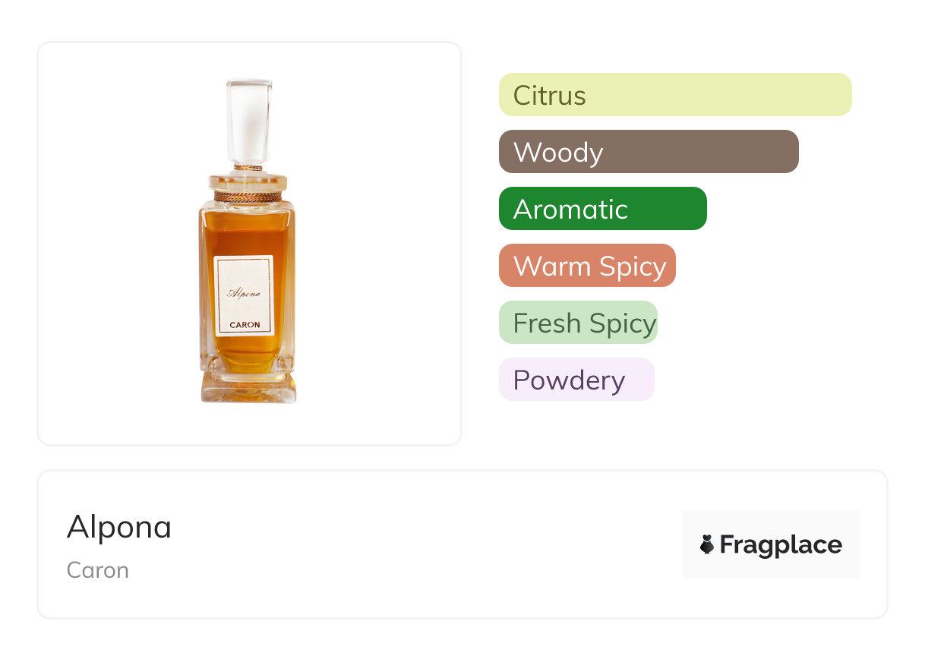Image resolution: width=925 pixels, height=656 pixels.
Task: Click the Fragplace wordmark text
Action: point(781,544)
